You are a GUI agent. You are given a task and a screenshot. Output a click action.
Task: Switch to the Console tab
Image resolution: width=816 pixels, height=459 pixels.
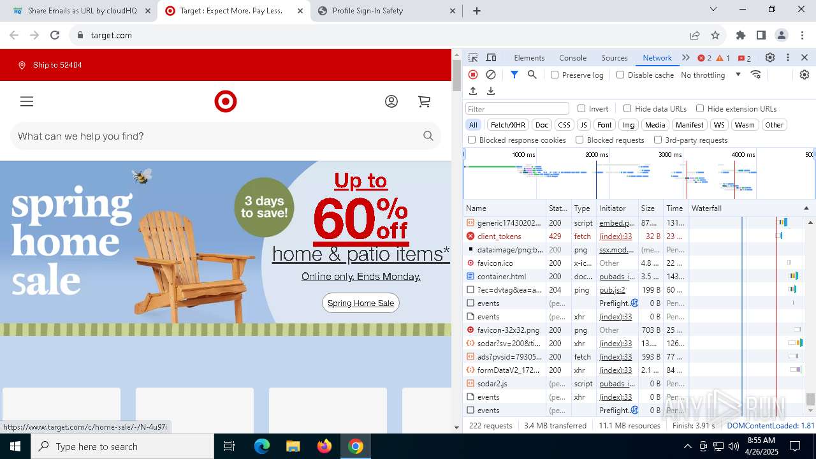point(572,57)
